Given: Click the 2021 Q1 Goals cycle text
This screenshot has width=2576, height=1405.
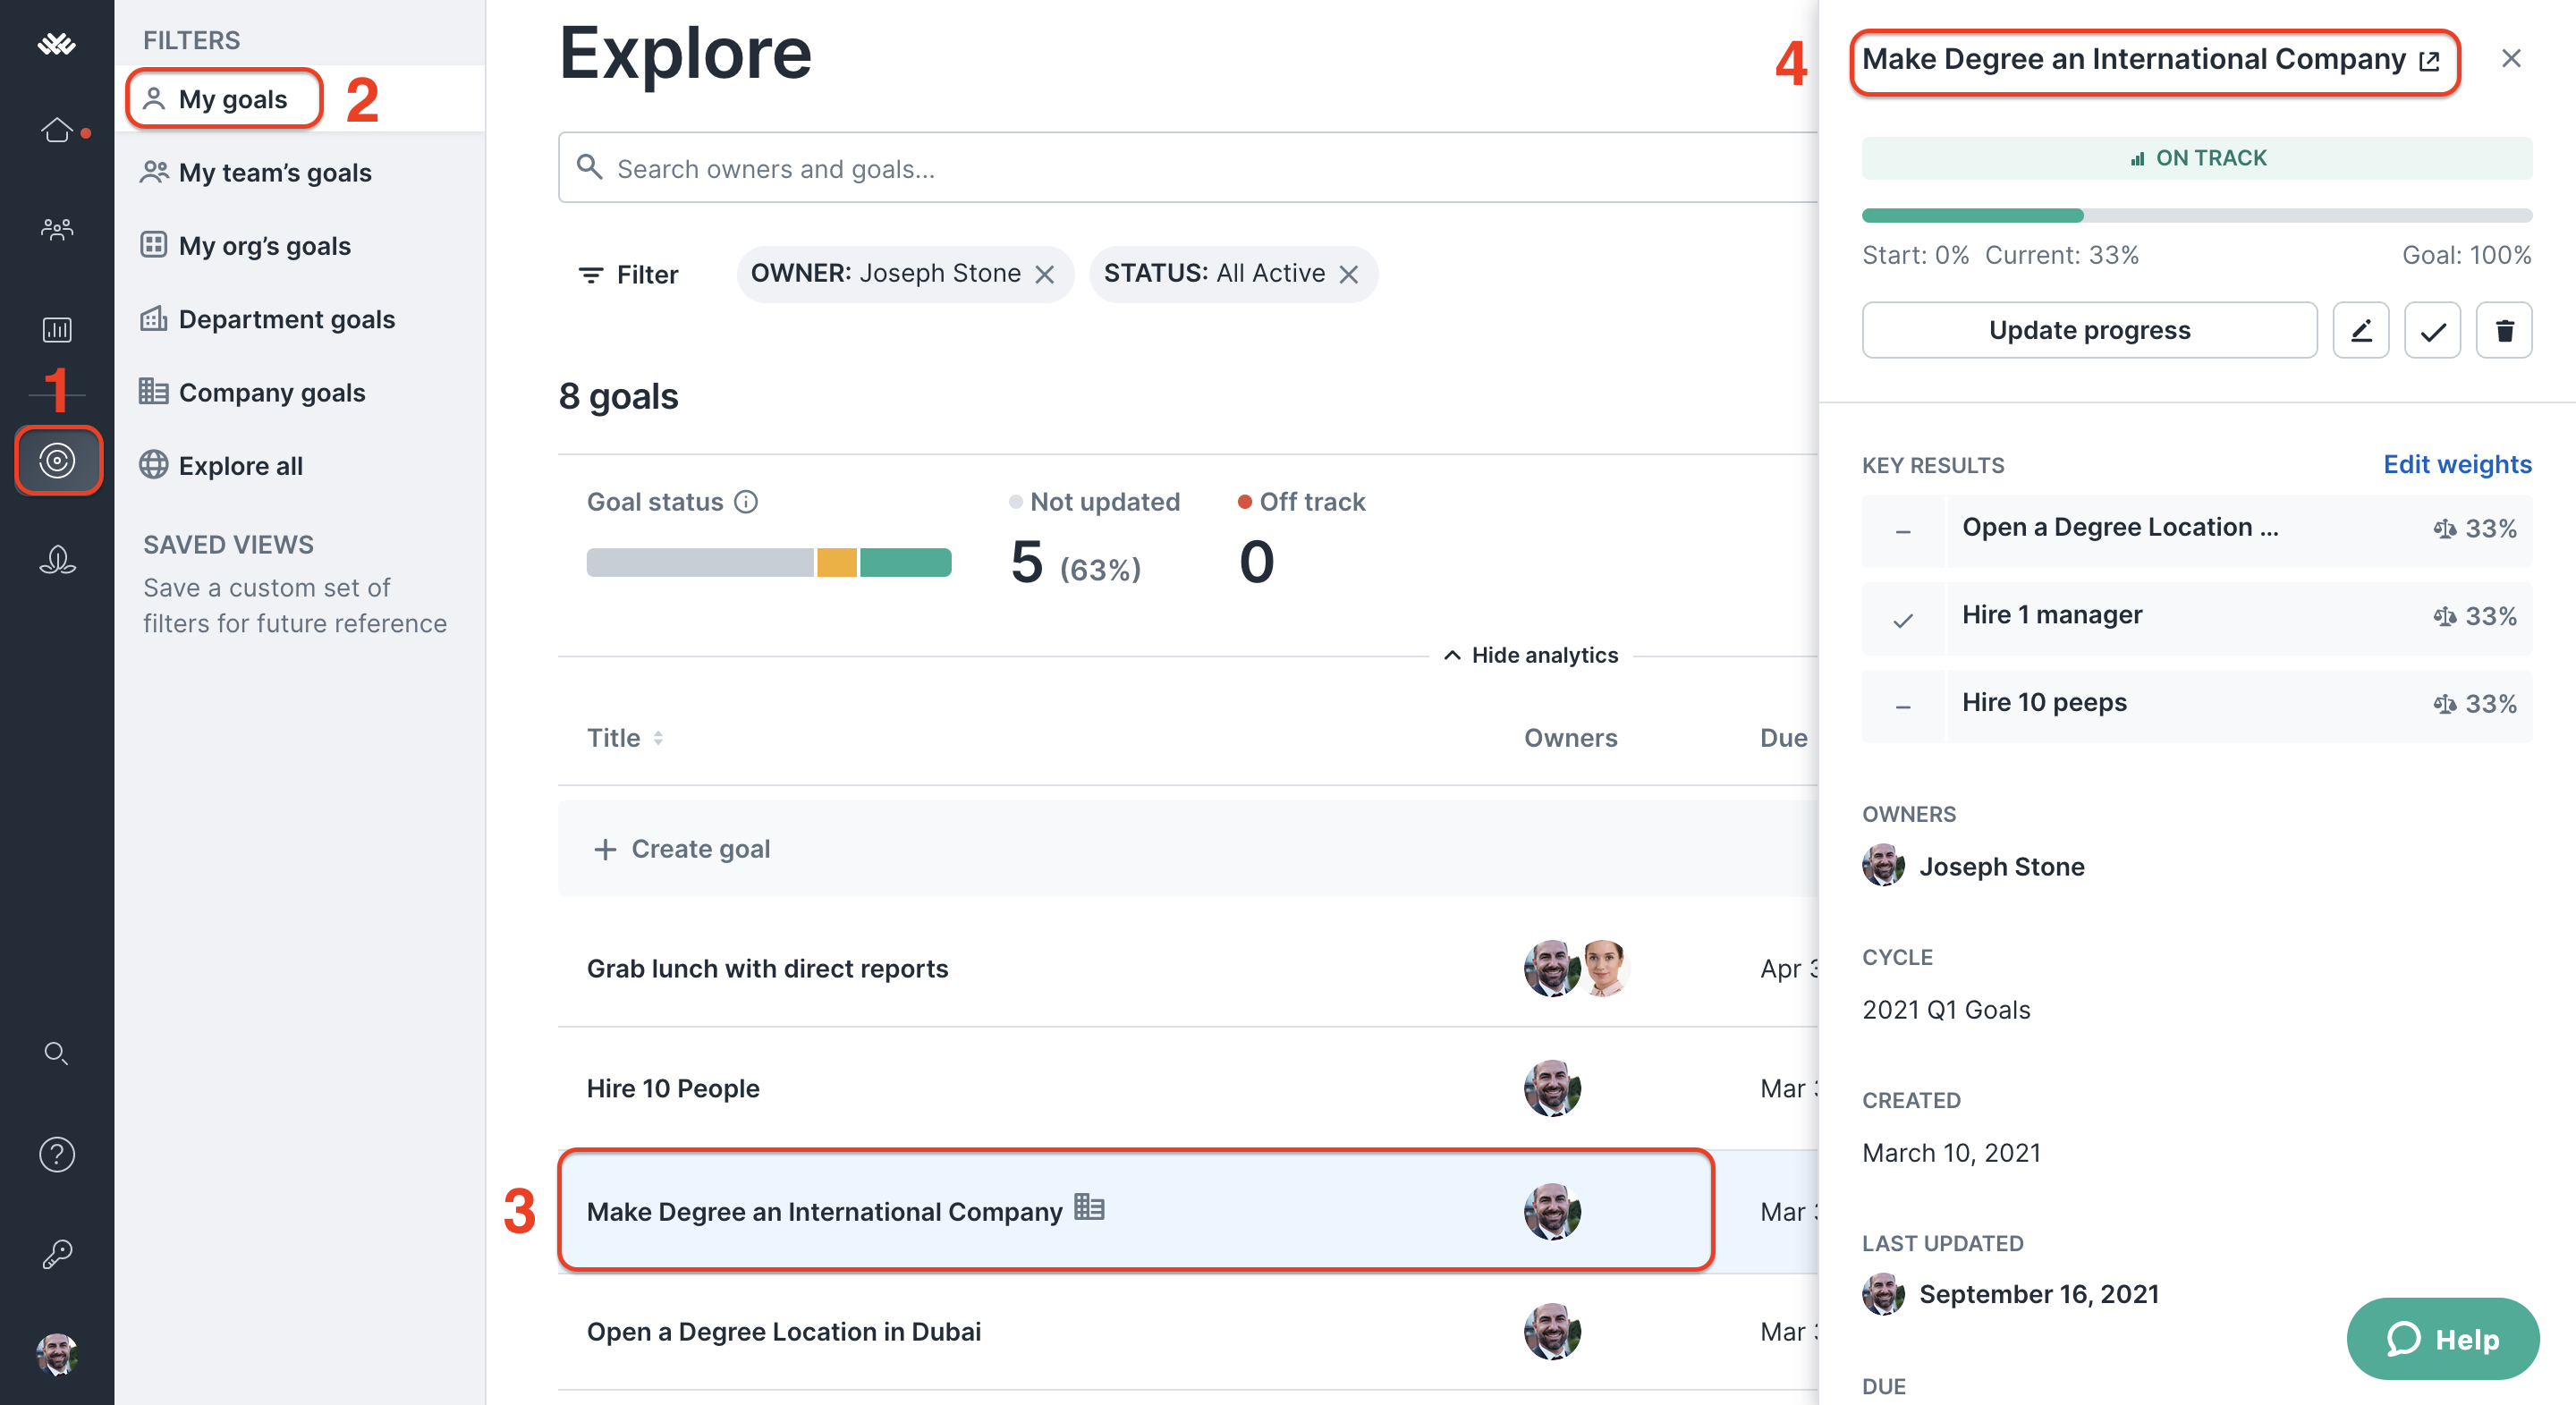Looking at the screenshot, I should [1946, 1009].
